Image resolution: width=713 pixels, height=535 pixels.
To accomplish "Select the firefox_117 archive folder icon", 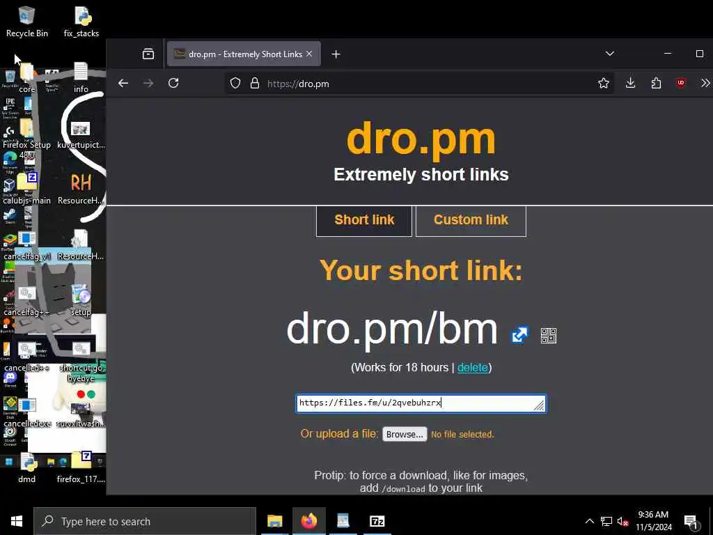I will click(x=81, y=467).
